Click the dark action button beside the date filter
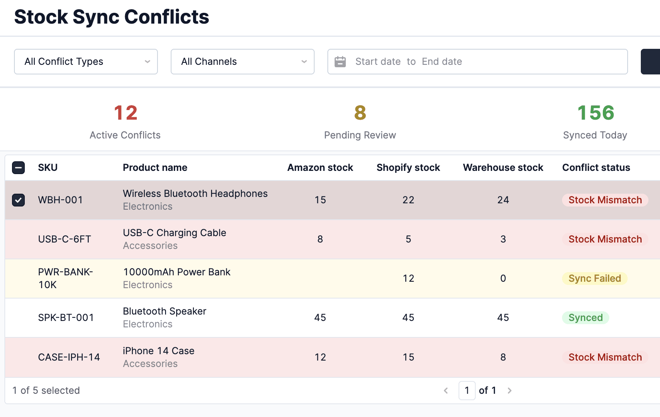 click(652, 62)
